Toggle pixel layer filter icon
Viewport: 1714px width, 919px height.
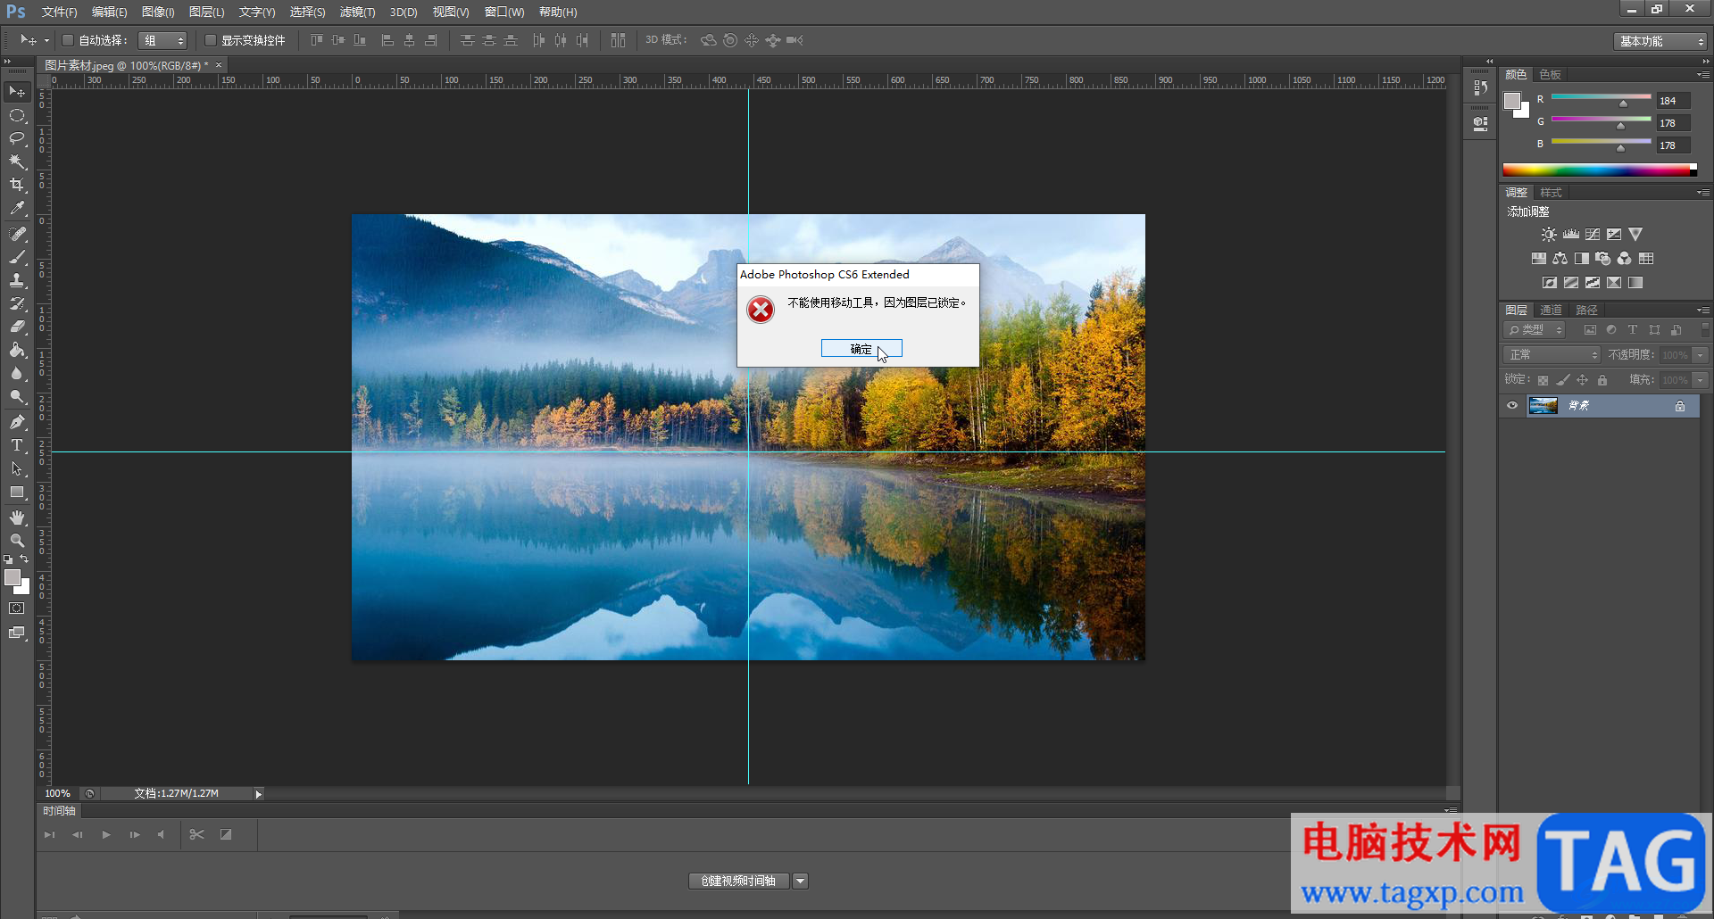pyautogui.click(x=1590, y=330)
